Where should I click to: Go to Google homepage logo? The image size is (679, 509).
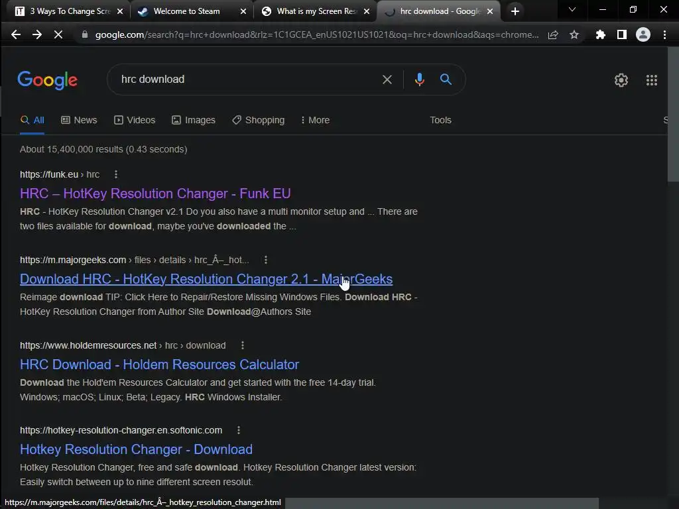(48, 80)
